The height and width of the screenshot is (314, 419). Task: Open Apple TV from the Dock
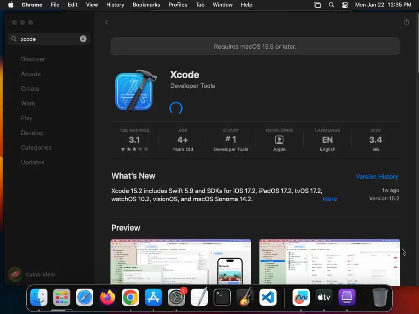coord(324,297)
